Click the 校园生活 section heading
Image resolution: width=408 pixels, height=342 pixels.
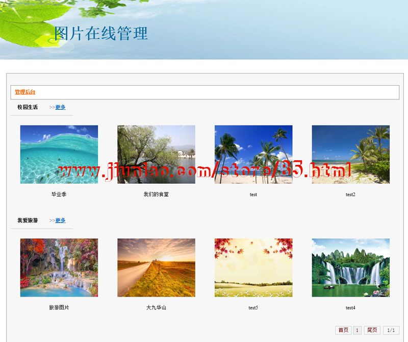(x=28, y=107)
